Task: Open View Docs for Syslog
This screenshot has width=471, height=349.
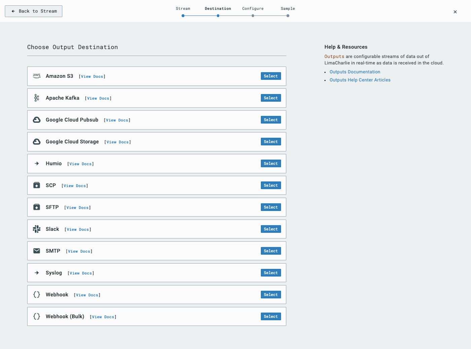Action: (81, 273)
